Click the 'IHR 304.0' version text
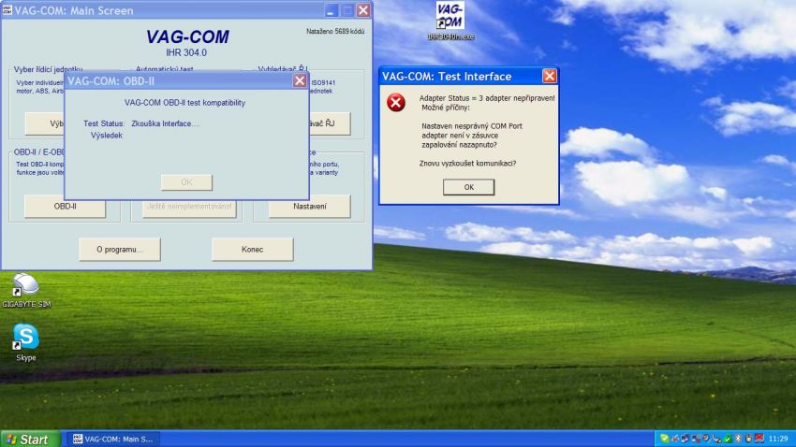Screen dimensions: 796x447 pyautogui.click(x=186, y=52)
